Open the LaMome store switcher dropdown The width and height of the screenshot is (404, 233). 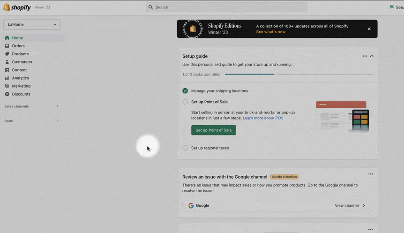pyautogui.click(x=32, y=24)
